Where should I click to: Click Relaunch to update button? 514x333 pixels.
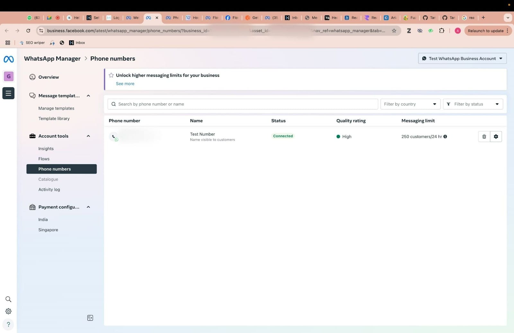[x=488, y=31]
